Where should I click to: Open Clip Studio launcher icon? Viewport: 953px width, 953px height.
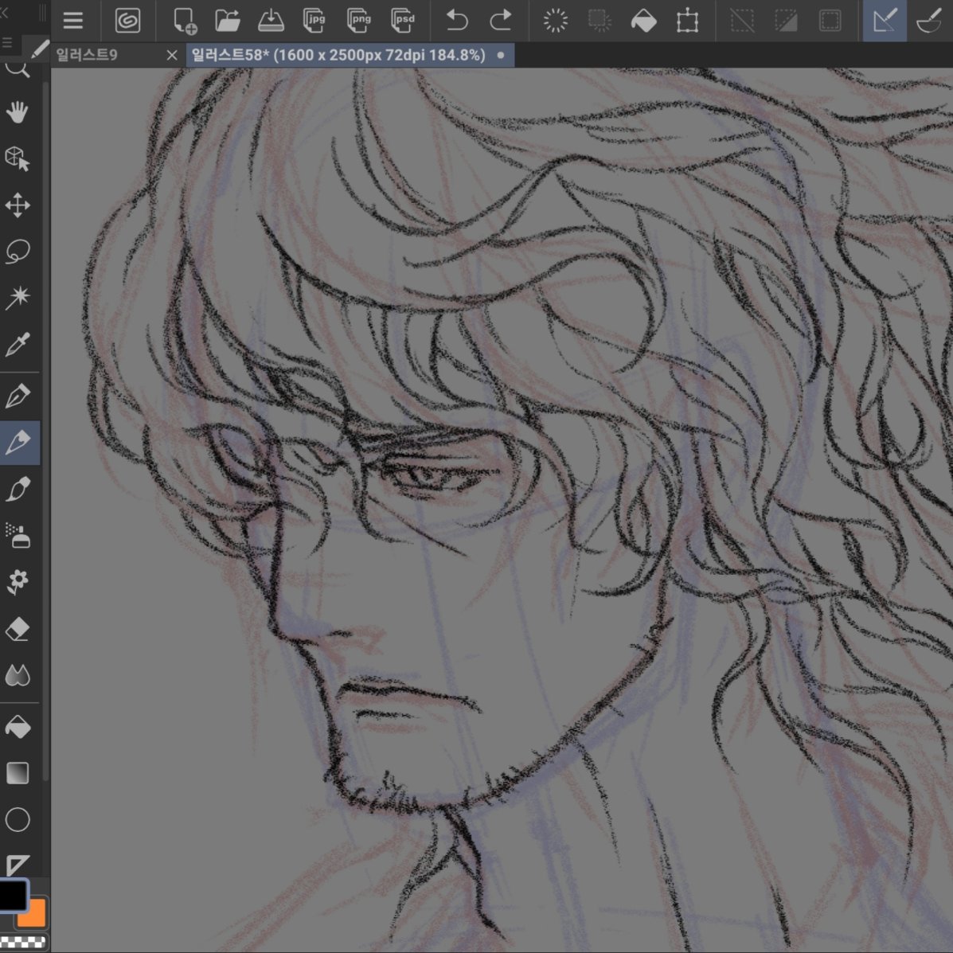coord(127,21)
